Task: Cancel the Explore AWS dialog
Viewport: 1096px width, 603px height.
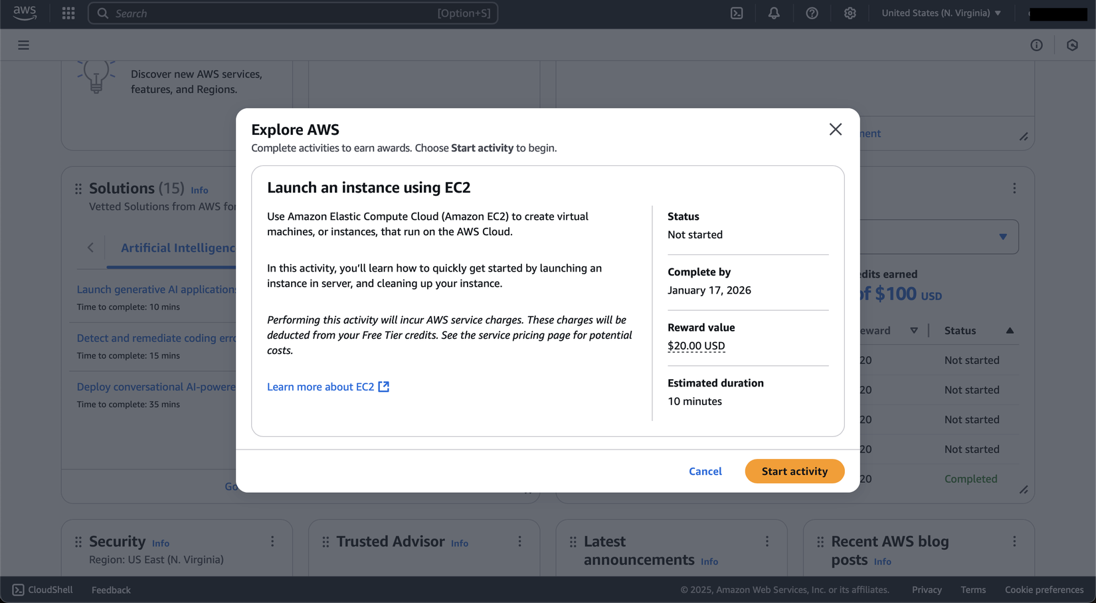Action: point(705,472)
